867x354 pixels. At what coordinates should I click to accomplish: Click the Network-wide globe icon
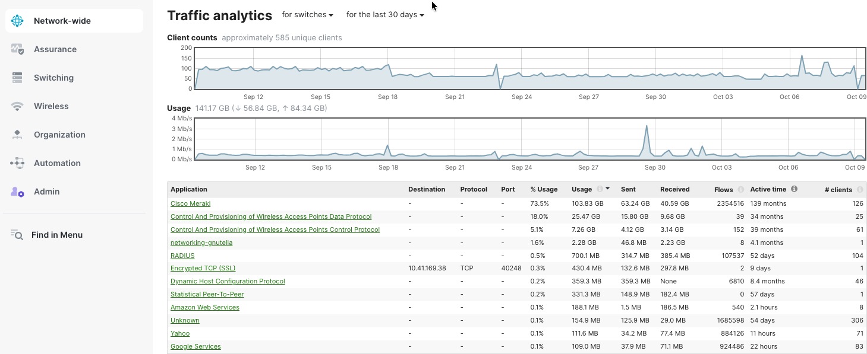point(17,21)
